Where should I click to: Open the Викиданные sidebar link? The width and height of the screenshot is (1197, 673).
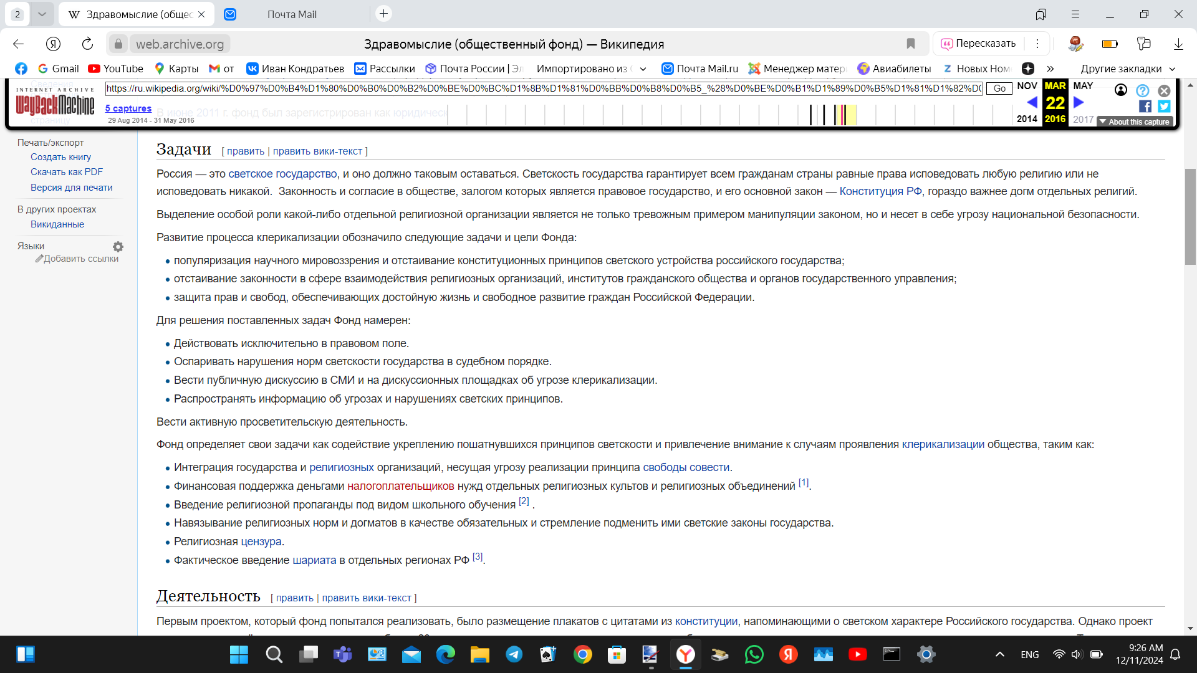[57, 224]
